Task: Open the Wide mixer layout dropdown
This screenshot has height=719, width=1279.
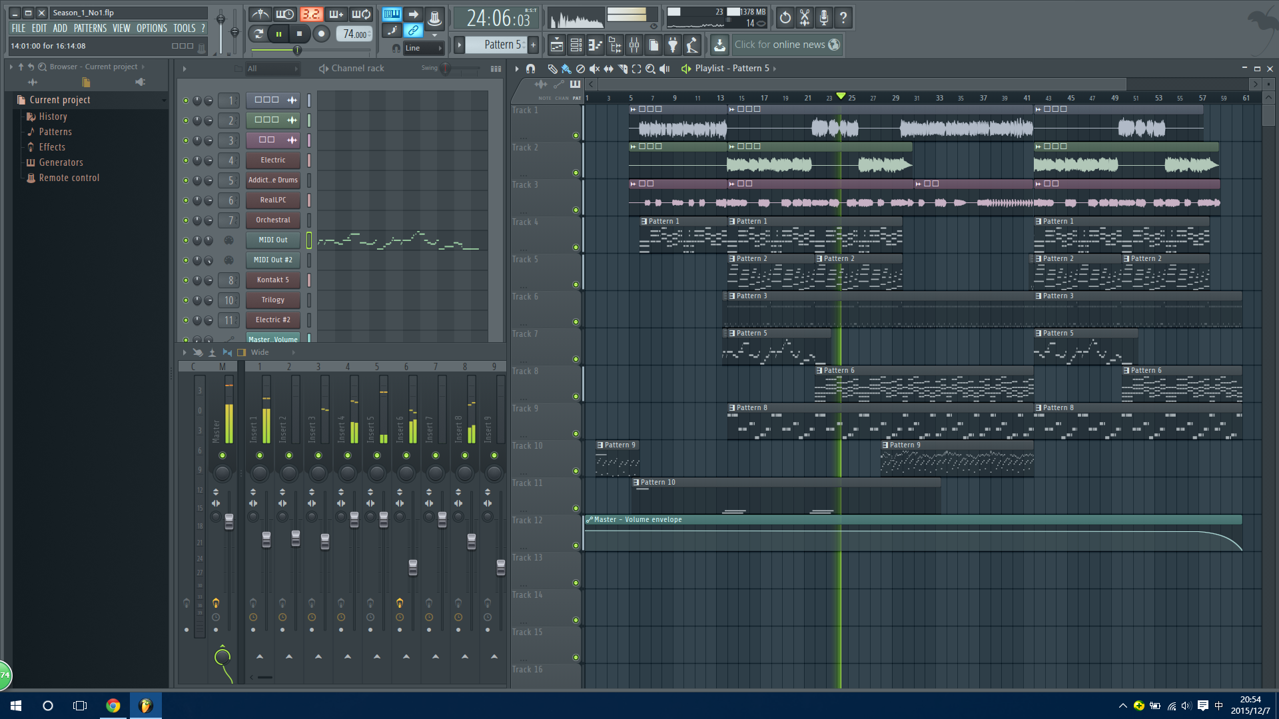Action: click(272, 353)
